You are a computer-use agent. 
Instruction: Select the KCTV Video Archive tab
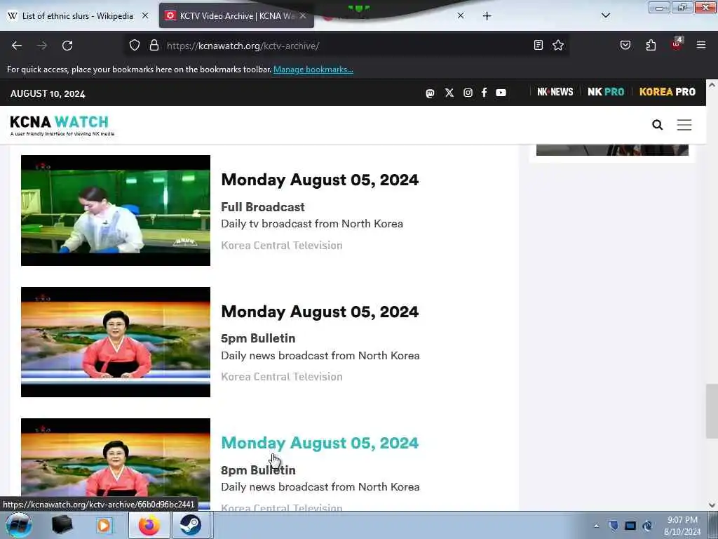(x=236, y=16)
